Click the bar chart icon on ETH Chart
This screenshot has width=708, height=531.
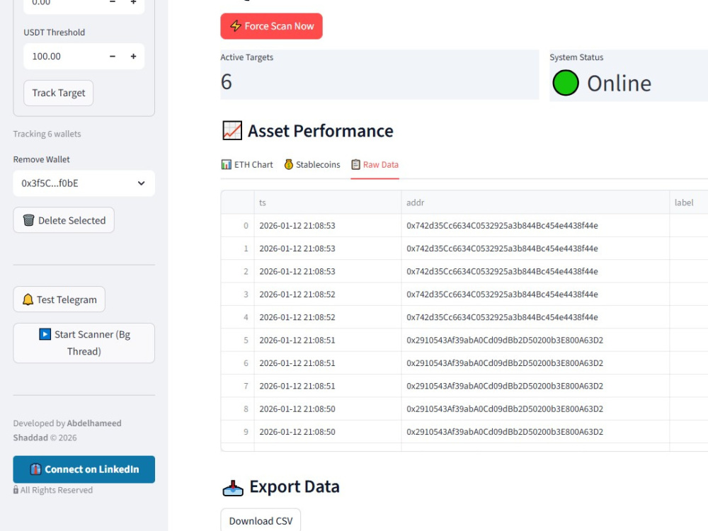[x=227, y=165]
